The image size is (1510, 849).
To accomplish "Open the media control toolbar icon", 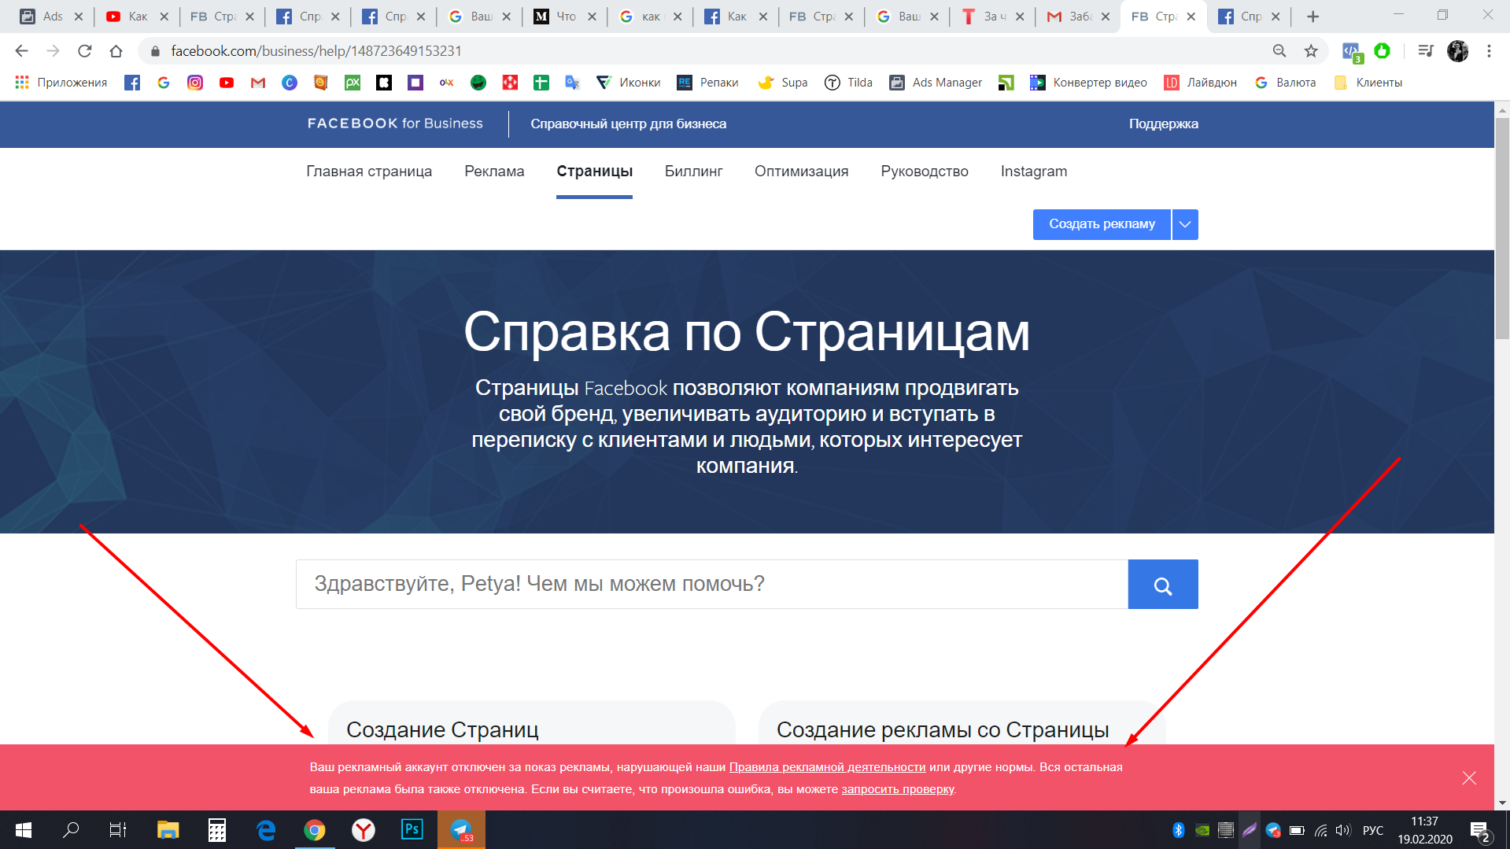I will [x=1425, y=51].
